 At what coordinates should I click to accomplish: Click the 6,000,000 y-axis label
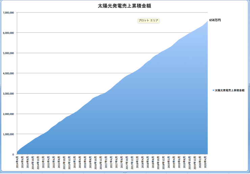8,33
